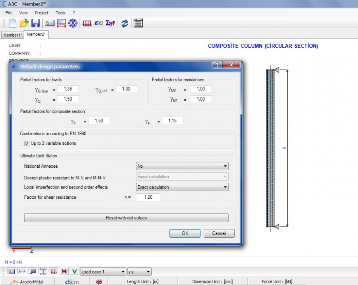This screenshot has width=358, height=285.
Task: Click the Length Unit : [m] status entry
Action: pyautogui.click(x=143, y=281)
